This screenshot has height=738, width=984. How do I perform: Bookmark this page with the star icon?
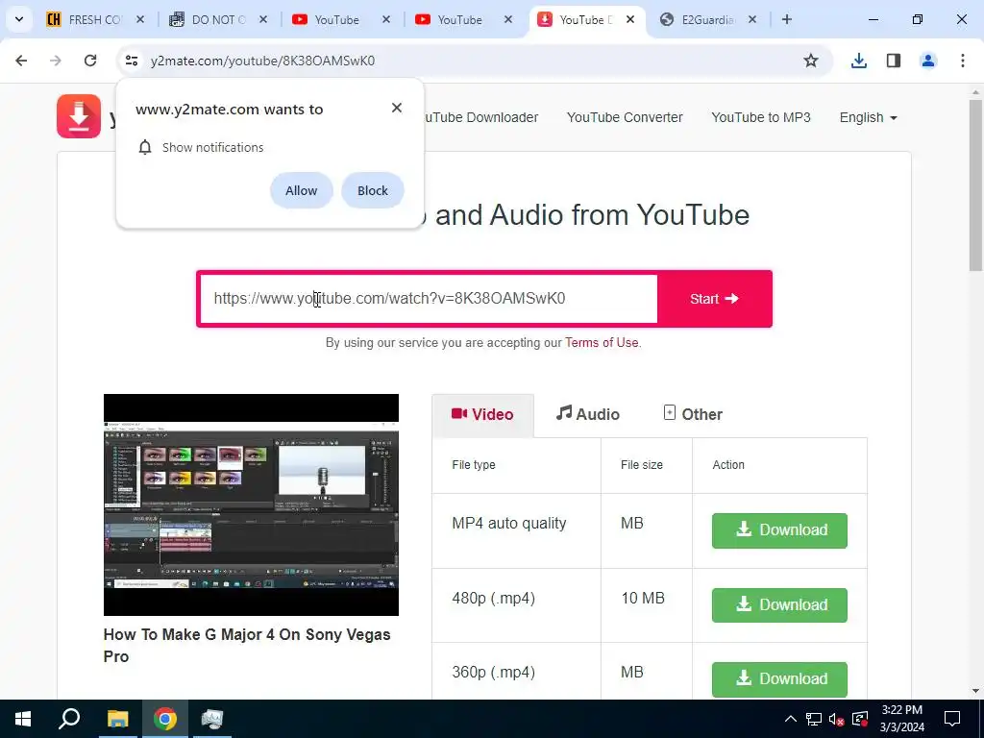pos(811,61)
